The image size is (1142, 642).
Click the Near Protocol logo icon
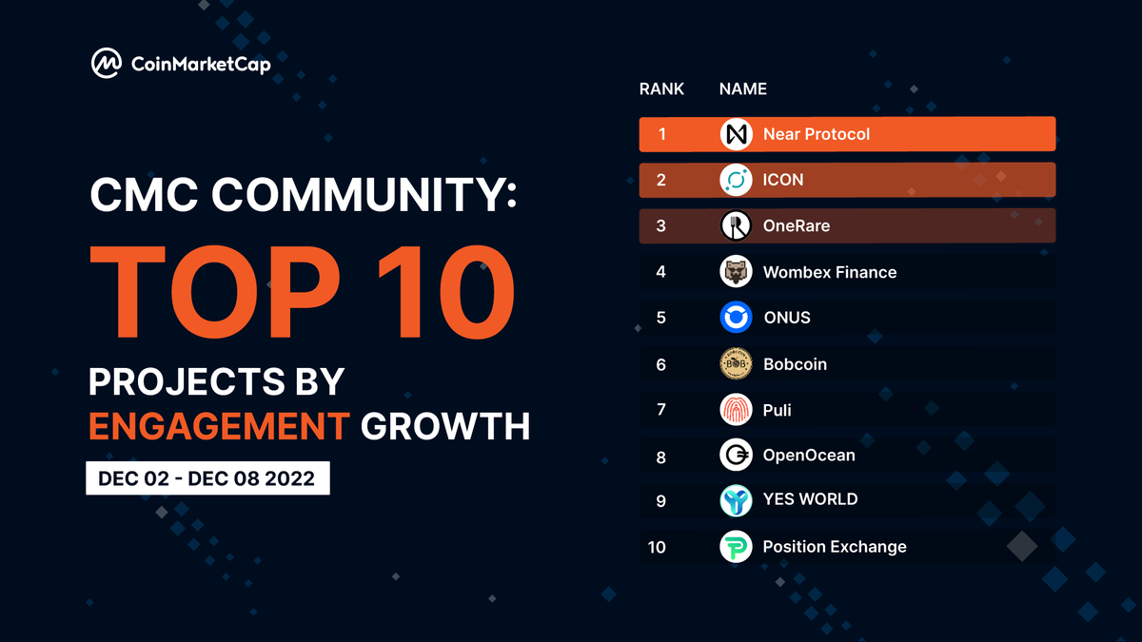[735, 133]
